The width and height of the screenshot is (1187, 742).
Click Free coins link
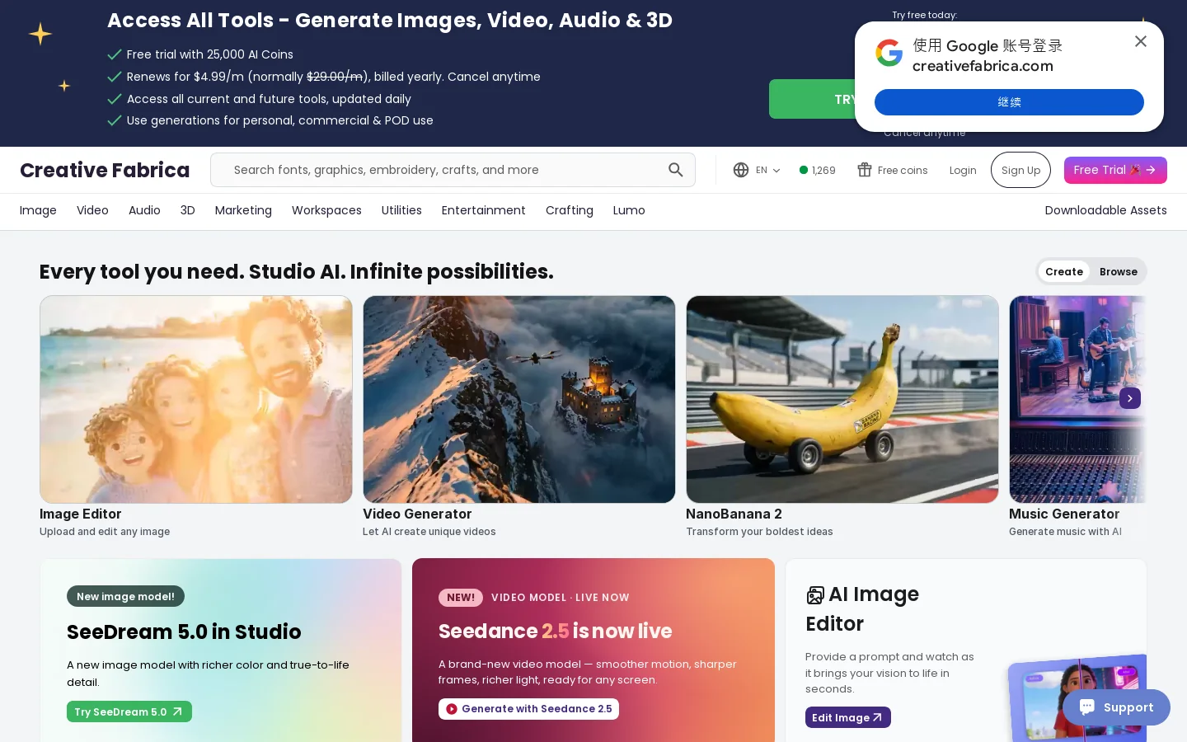[x=893, y=170]
